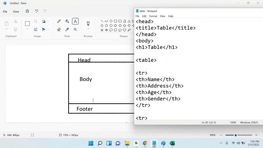Open taskbar Search

[100, 143]
